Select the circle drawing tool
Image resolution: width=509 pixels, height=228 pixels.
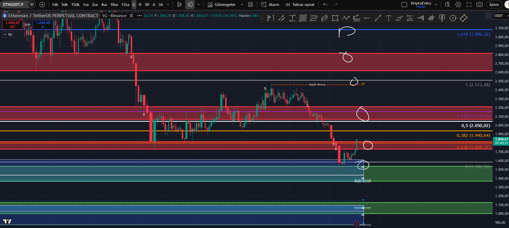click(453, 18)
